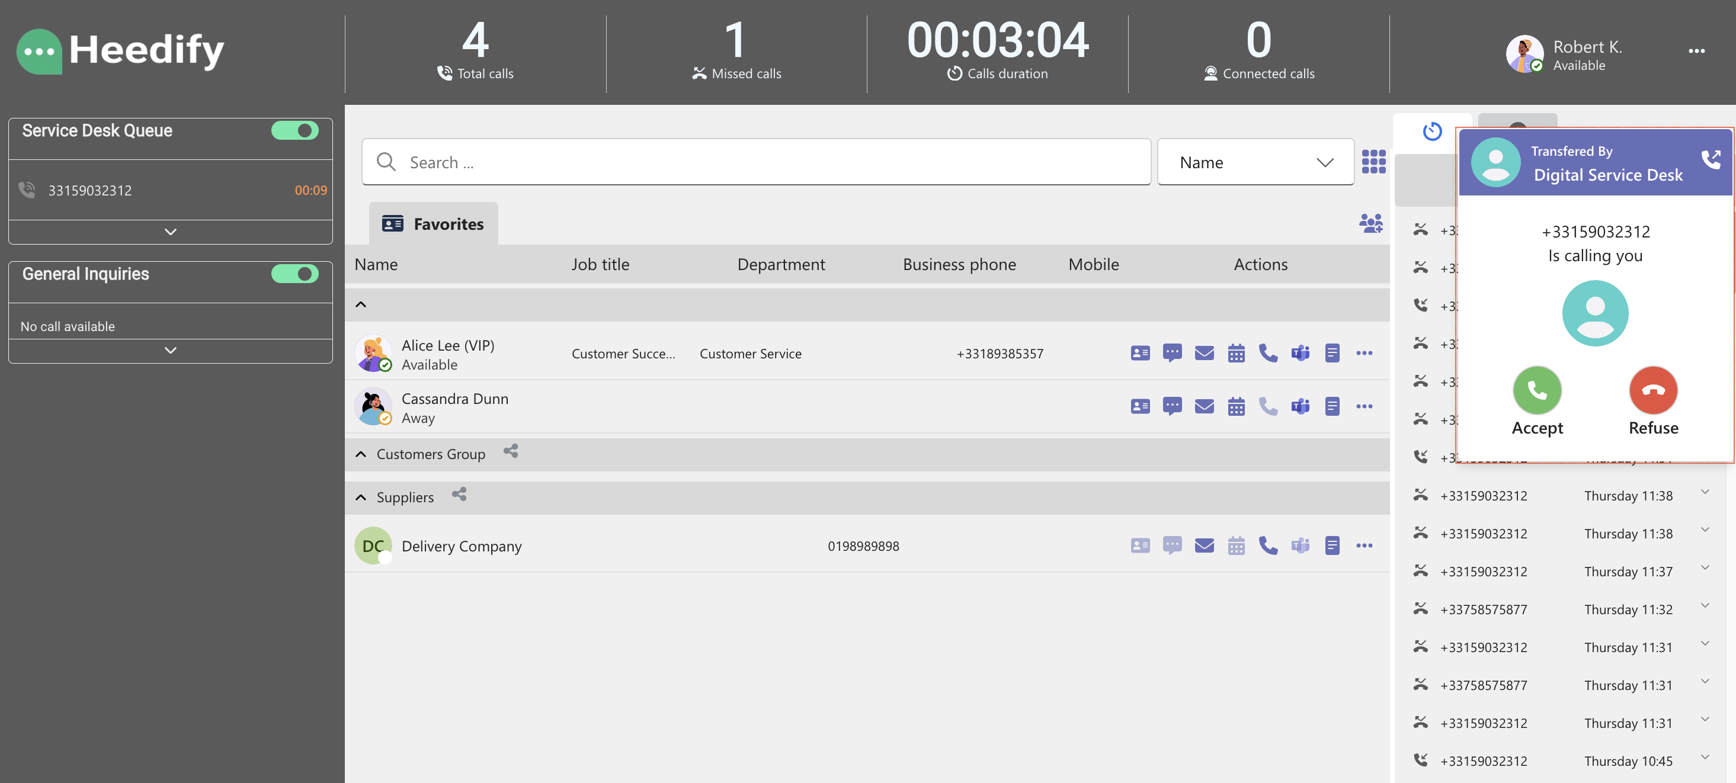Sort by Business phone column header
Image resolution: width=1736 pixels, height=783 pixels.
[959, 265]
